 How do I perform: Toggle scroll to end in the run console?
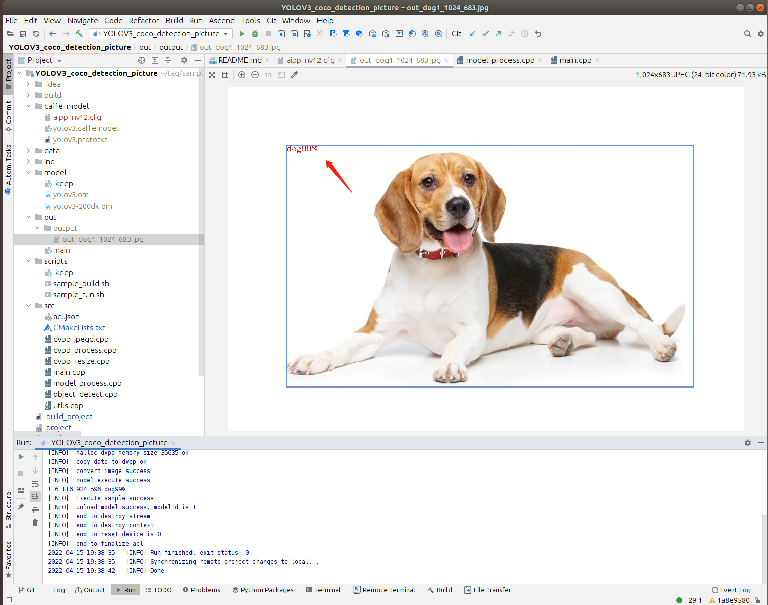coord(35,497)
